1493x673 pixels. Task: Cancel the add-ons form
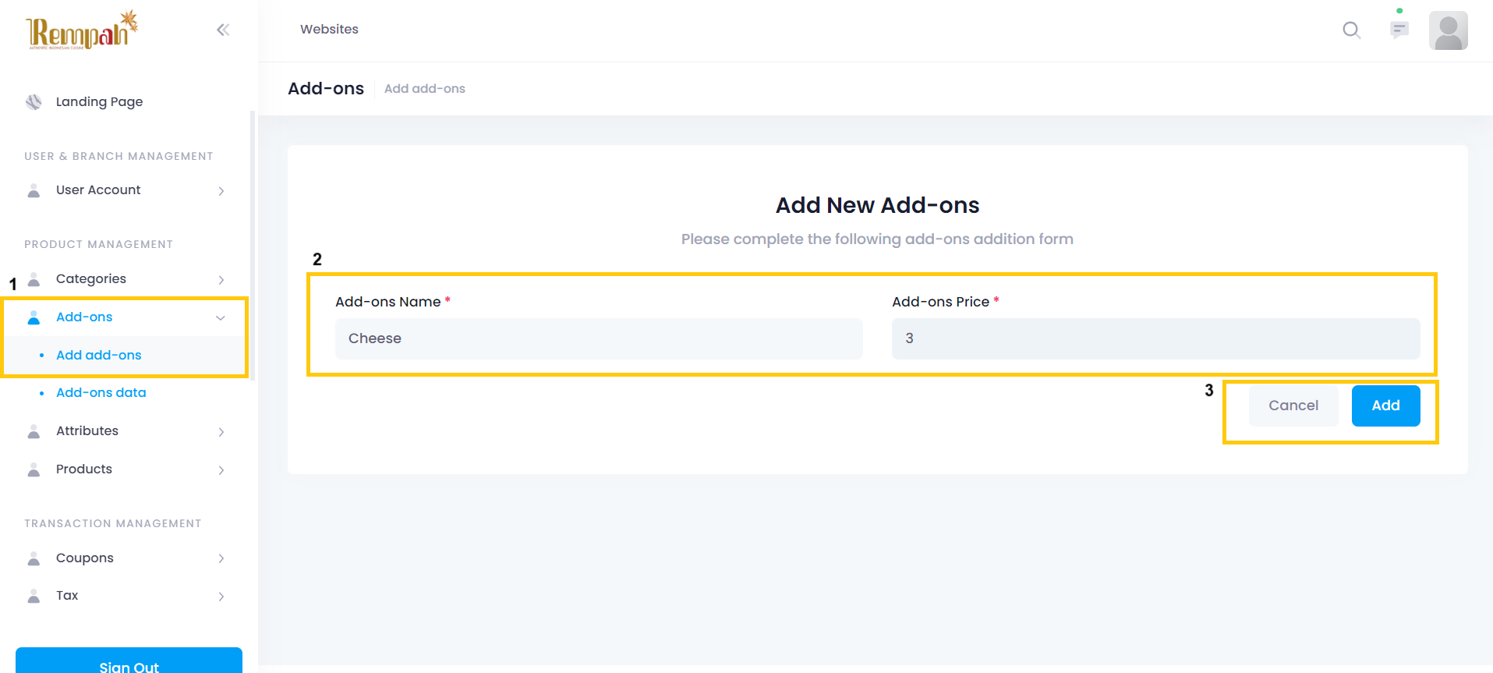pyautogui.click(x=1293, y=406)
